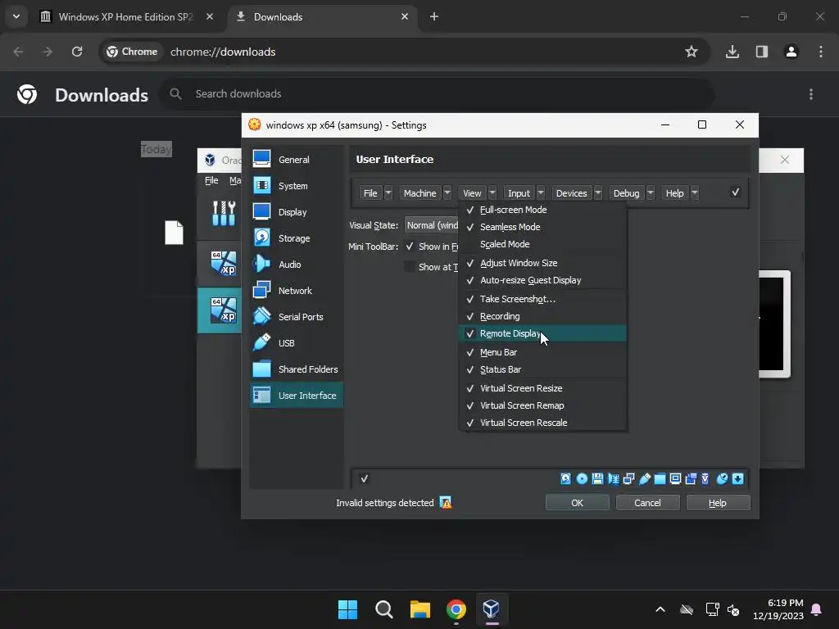Expand the Debug menu dropdown arrow
Screen dimensions: 839x629
click(x=650, y=193)
